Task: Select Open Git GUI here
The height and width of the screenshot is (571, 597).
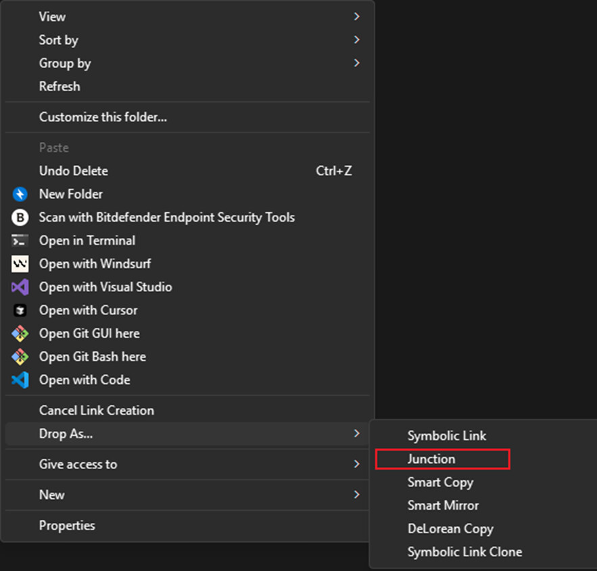Action: click(x=187, y=334)
